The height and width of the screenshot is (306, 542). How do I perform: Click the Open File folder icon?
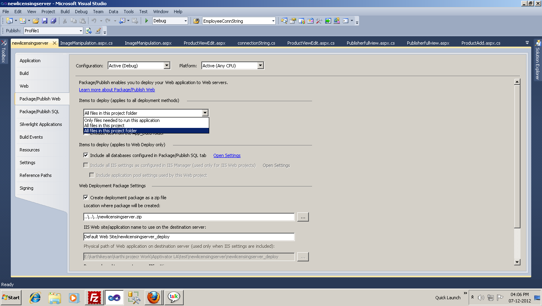pyautogui.click(x=36, y=21)
